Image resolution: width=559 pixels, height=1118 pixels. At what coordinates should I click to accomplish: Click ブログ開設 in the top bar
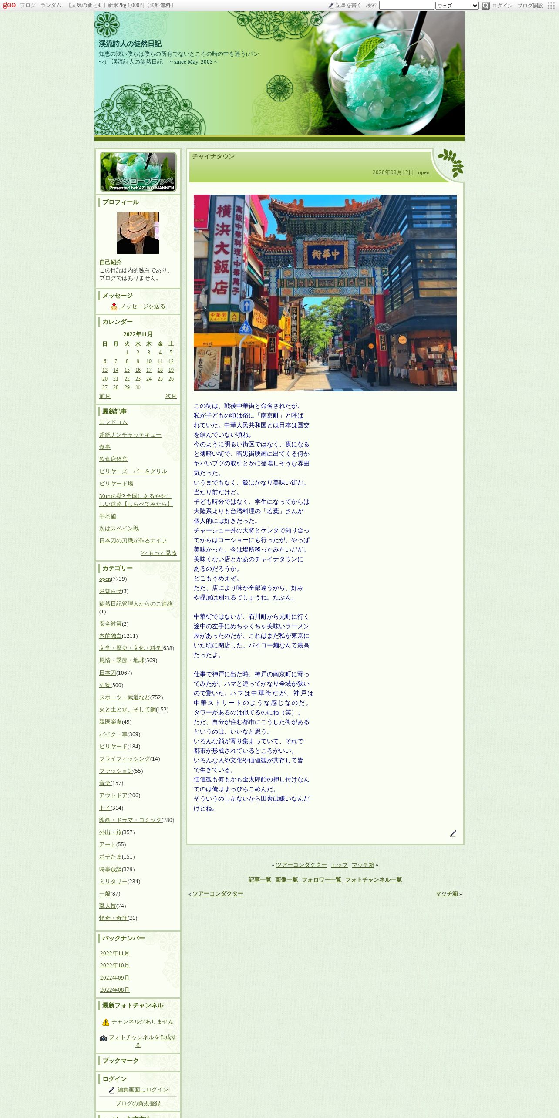(530, 6)
